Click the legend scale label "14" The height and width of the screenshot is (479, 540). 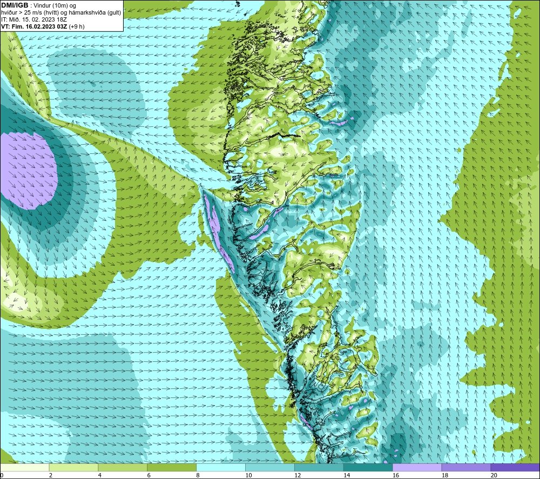point(347,475)
